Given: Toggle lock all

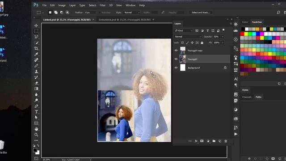Looking at the screenshot, I should coord(202,42).
